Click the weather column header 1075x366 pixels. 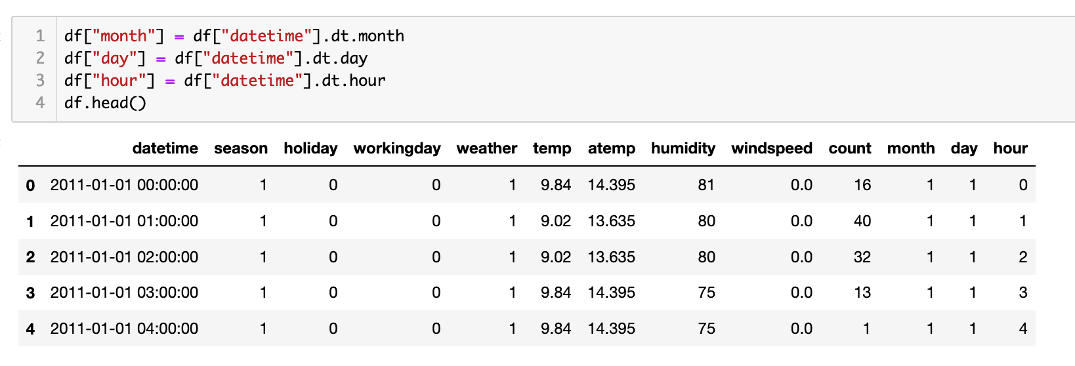click(486, 148)
